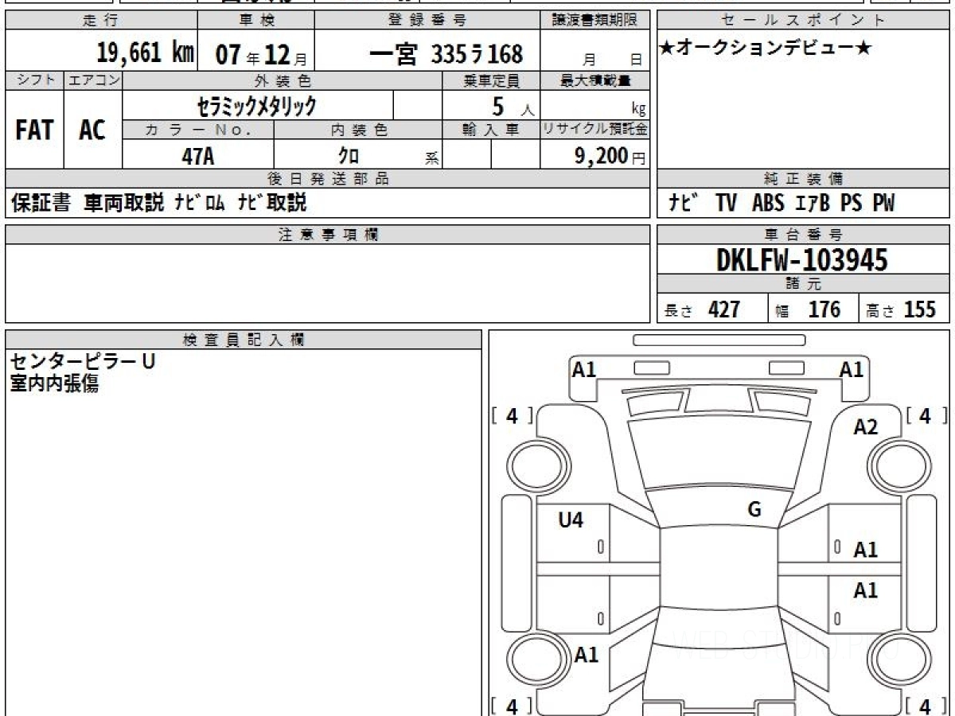Click the カラーNo. header cell
This screenshot has height=716, width=955.
pyautogui.click(x=198, y=130)
